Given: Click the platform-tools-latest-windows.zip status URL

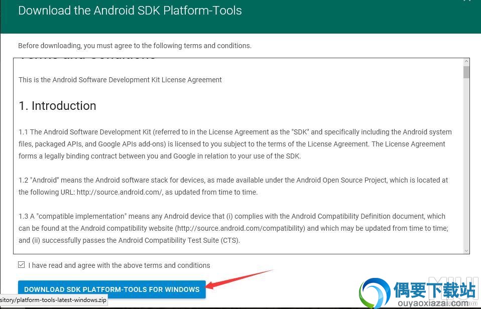Looking at the screenshot, I should [x=53, y=300].
